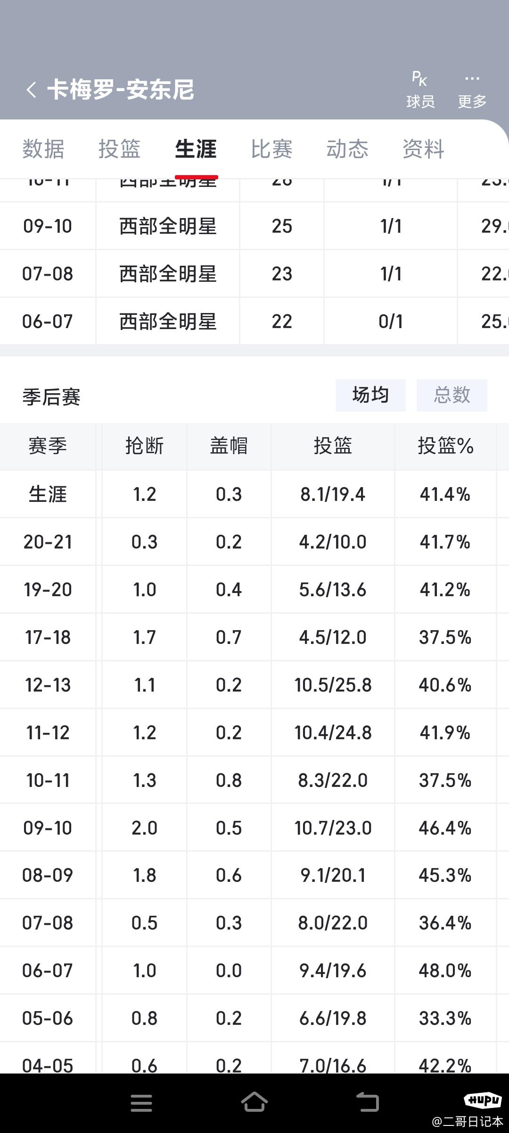
Task: Open the 数据 tab
Action: click(43, 149)
